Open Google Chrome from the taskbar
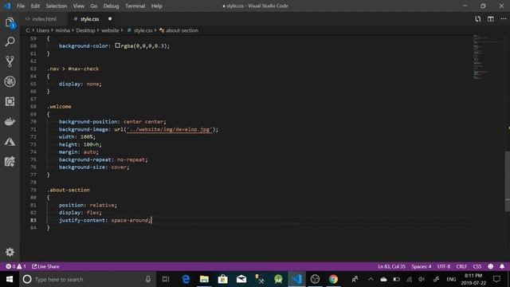This screenshot has width=510, height=287. [x=333, y=279]
